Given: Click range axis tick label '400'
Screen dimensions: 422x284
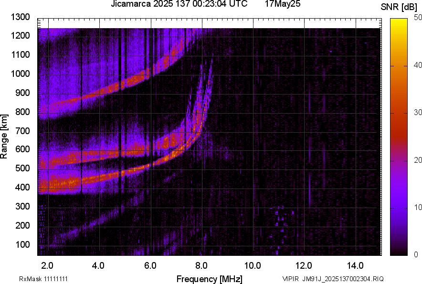Looking at the screenshot, I should [22, 187].
